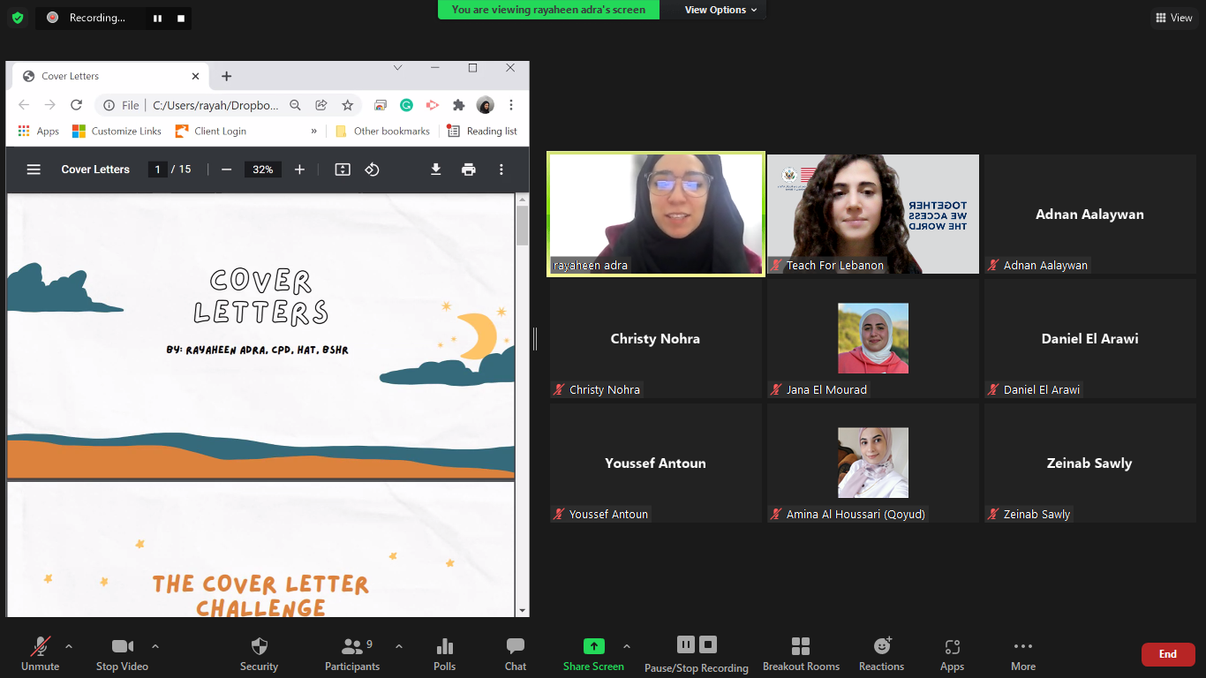Image resolution: width=1206 pixels, height=678 pixels.
Task: Open the Customize Links bookmark
Action: tap(117, 132)
